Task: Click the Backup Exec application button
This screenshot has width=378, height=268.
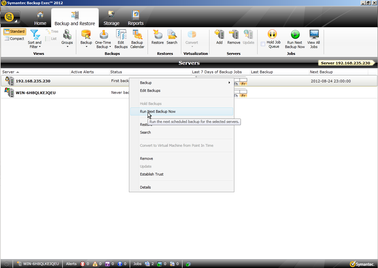Action: click(10, 17)
